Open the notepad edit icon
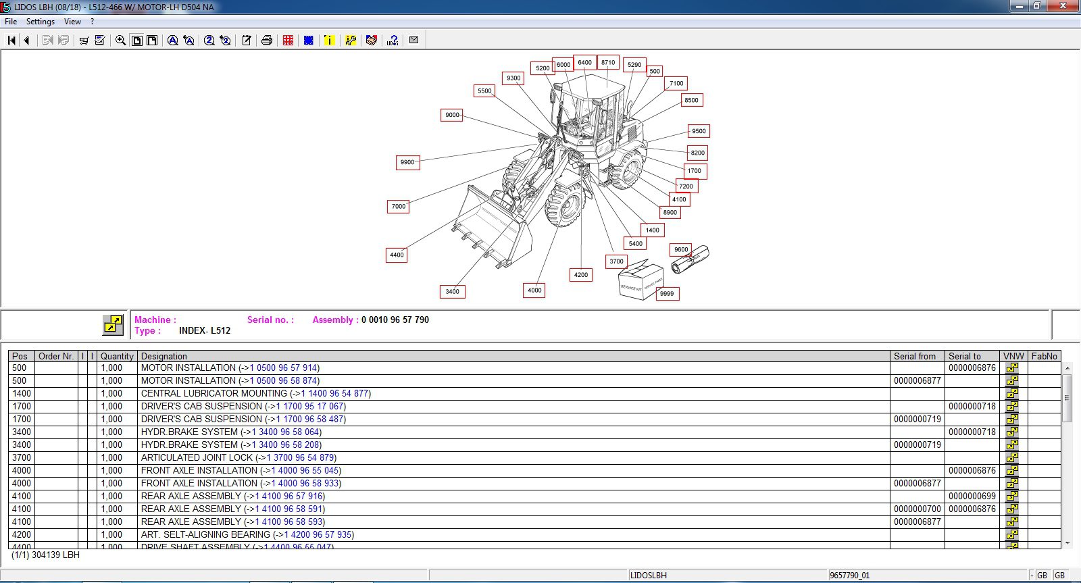Screen dimensions: 1081x583 tap(247, 41)
